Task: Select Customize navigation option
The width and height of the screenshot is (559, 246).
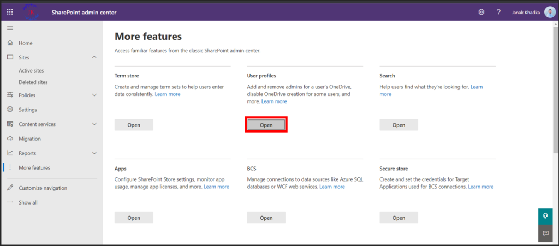Action: coord(43,188)
